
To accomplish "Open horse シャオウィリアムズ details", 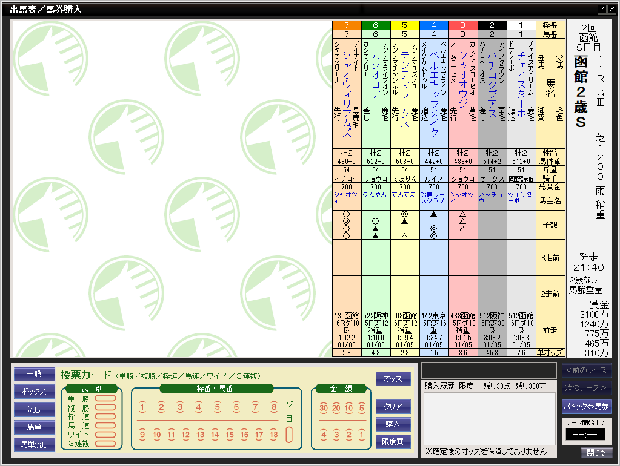I will point(347,94).
